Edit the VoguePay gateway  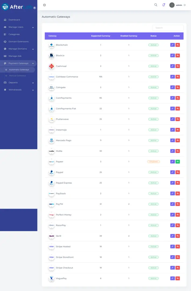pos(172,278)
